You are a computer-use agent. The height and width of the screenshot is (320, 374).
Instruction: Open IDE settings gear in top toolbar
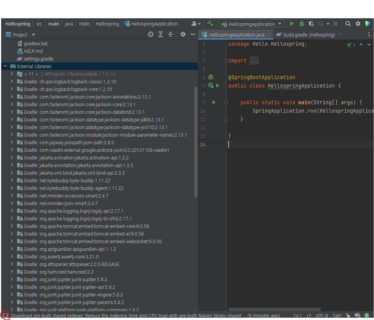pyautogui.click(x=358, y=24)
